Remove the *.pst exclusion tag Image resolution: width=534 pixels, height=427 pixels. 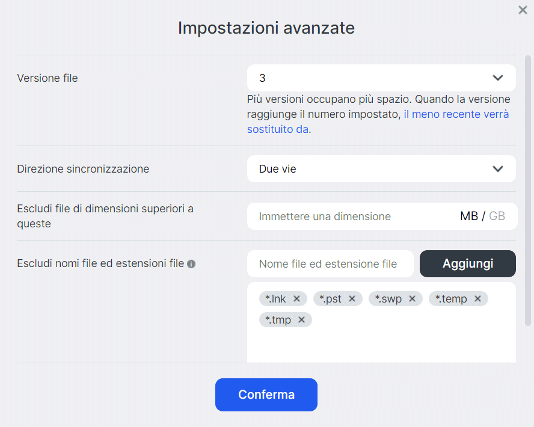[352, 299]
